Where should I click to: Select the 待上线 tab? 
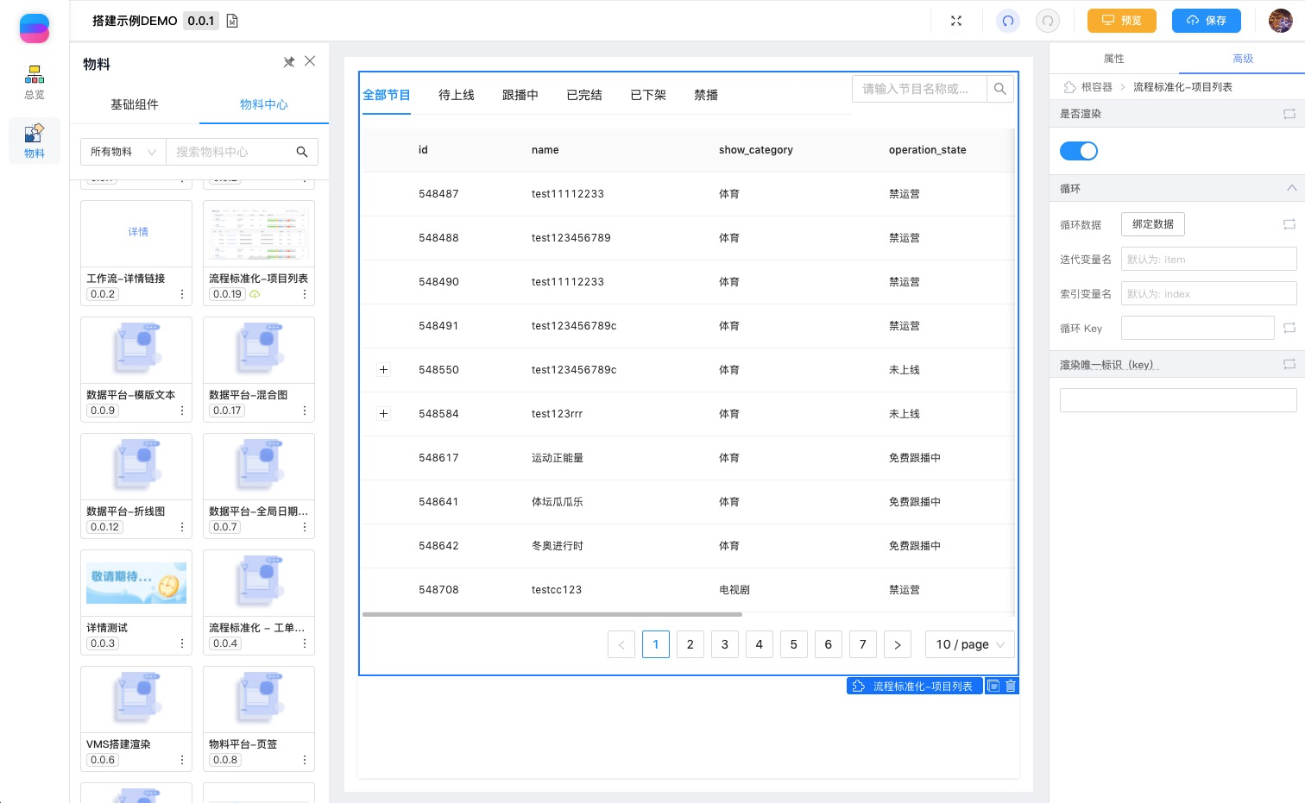click(x=457, y=95)
